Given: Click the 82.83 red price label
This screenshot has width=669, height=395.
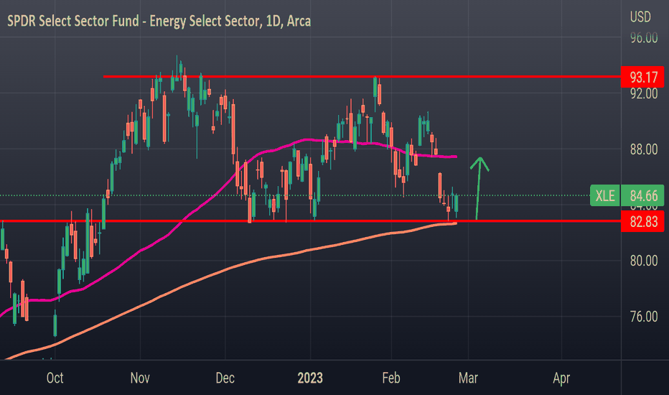Looking at the screenshot, I should pyautogui.click(x=642, y=222).
